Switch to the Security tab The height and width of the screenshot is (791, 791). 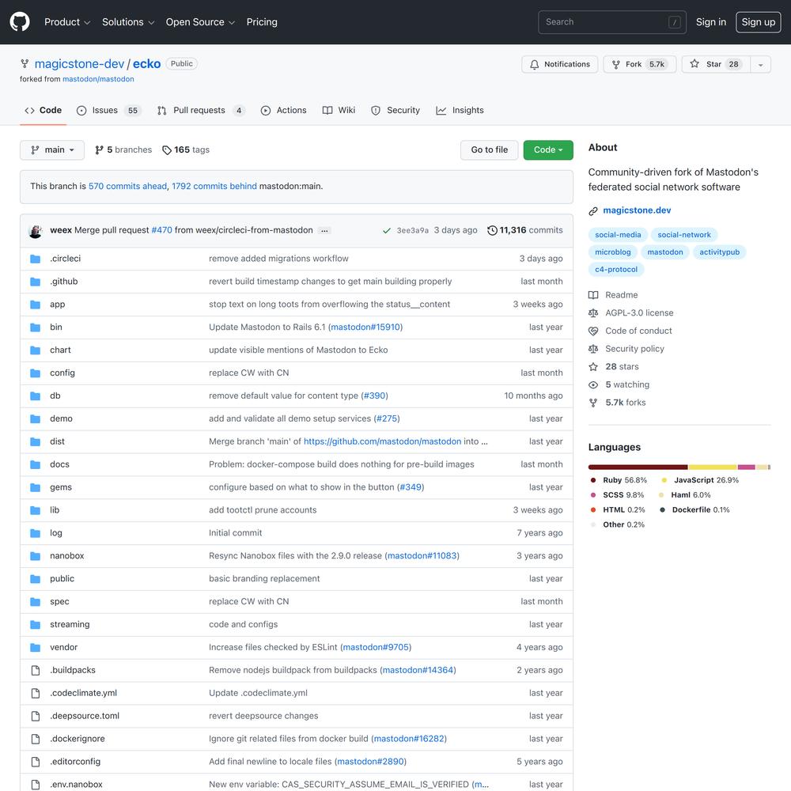tap(395, 111)
